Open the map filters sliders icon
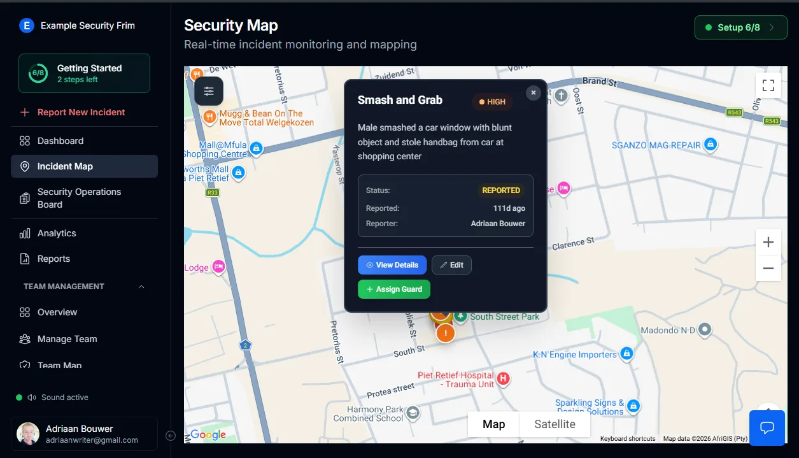Image resolution: width=799 pixels, height=458 pixels. [x=208, y=90]
